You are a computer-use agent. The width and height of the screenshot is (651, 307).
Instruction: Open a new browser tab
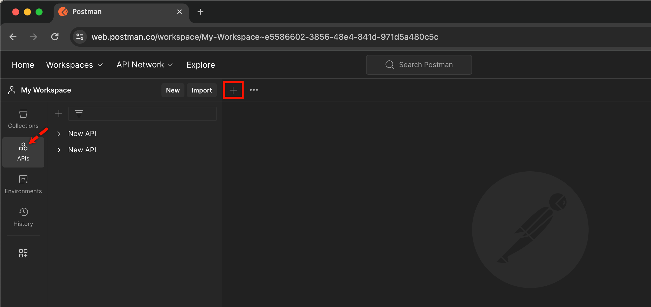tap(200, 12)
